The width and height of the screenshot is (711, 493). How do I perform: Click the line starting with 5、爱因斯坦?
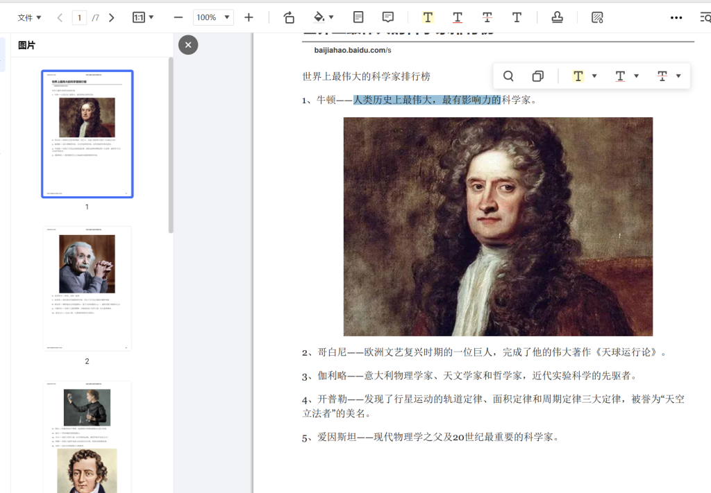(430, 438)
